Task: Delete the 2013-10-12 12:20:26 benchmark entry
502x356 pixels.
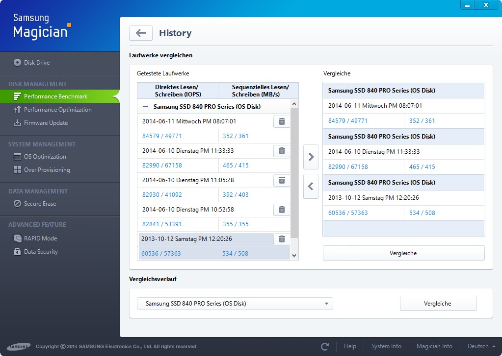Action: (282, 239)
